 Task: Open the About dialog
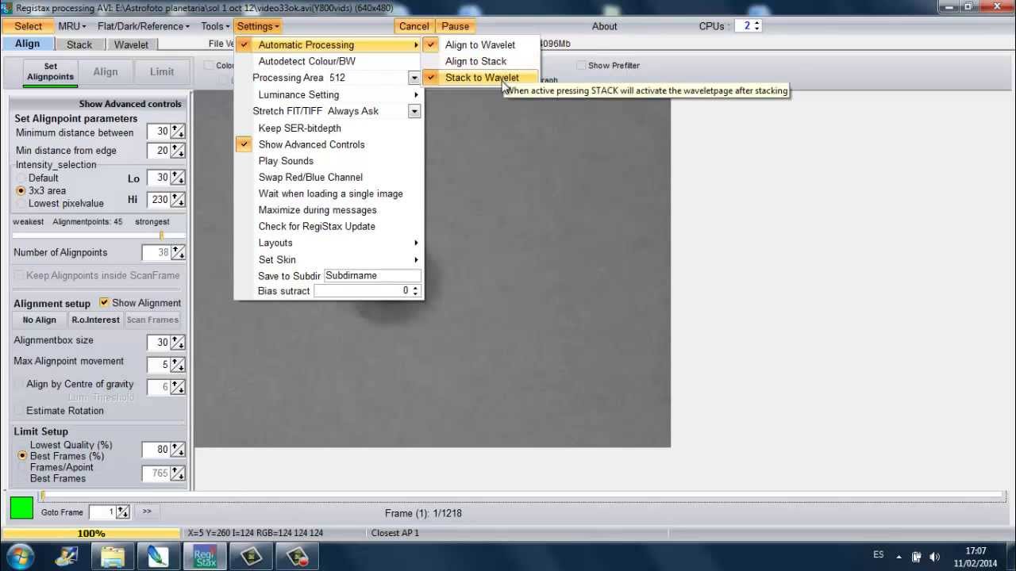click(x=604, y=26)
